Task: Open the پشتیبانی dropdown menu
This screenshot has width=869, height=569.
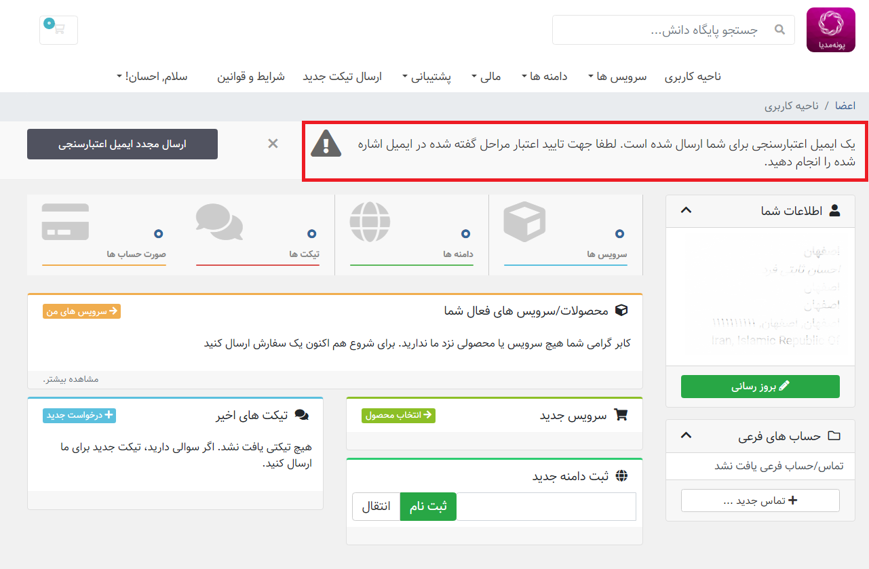Action: (427, 77)
